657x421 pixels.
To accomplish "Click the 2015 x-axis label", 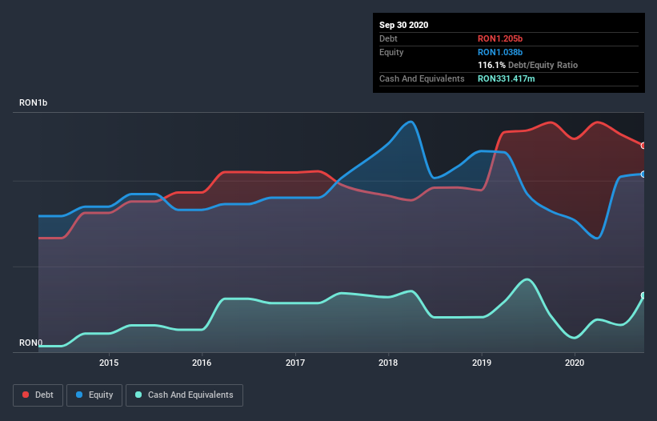I will pos(109,363).
